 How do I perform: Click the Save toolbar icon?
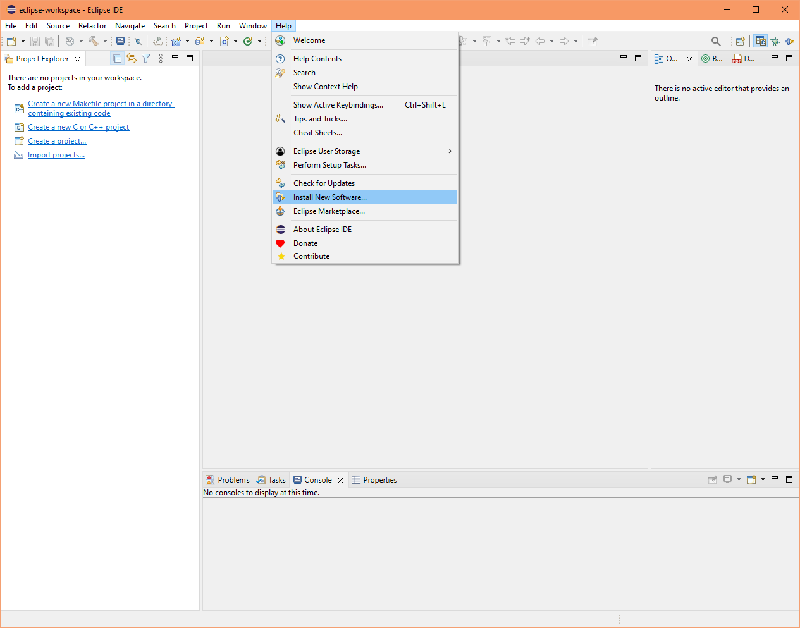point(35,41)
